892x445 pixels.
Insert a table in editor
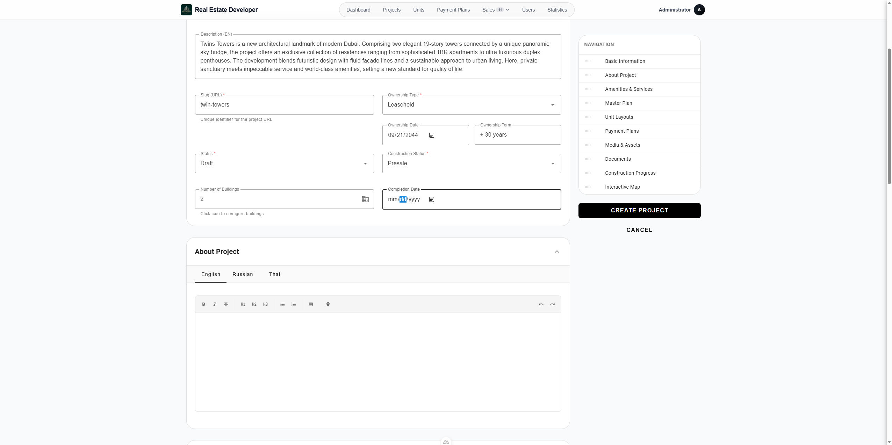point(311,304)
